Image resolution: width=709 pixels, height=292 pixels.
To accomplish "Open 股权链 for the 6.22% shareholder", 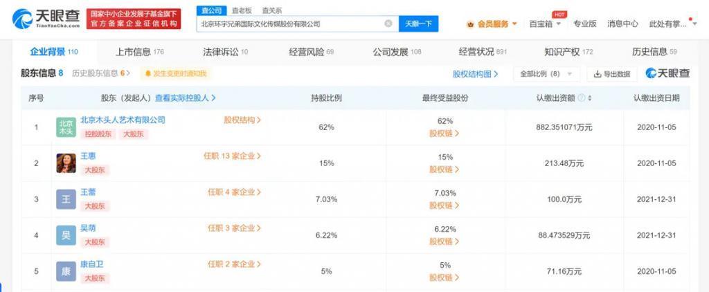I will click(x=445, y=241).
